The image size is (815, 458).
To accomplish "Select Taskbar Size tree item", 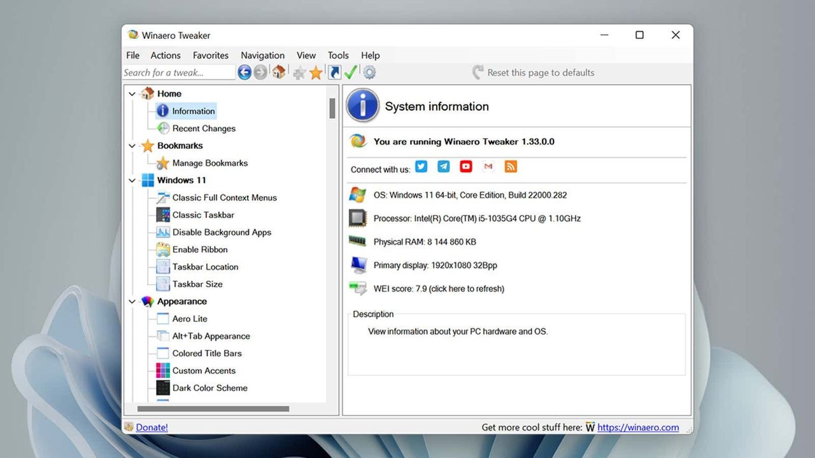I will click(197, 284).
